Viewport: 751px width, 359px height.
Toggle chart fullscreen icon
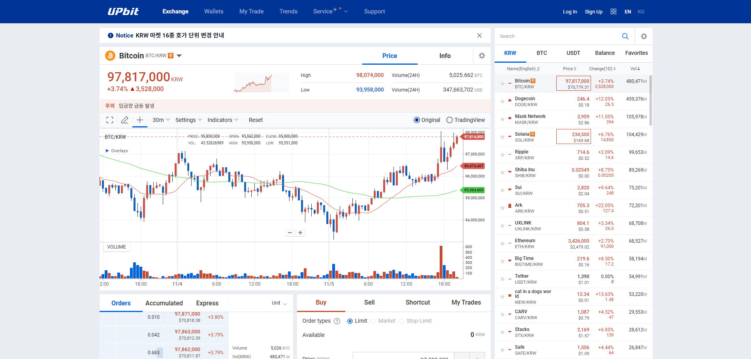tap(110, 120)
